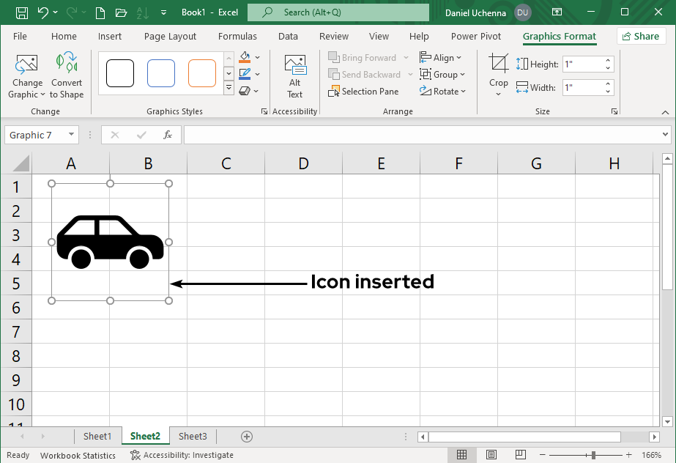The height and width of the screenshot is (463, 676).
Task: Click the Save icon on Quick Access Toolbar
Action: (x=21, y=12)
